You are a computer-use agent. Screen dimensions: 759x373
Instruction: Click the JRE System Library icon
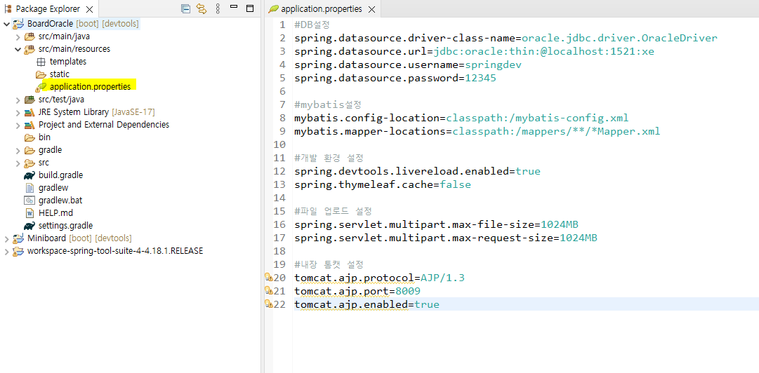click(x=29, y=112)
